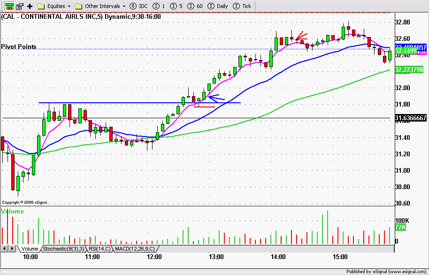
Task: Click the green 72K volume value
Action: (x=400, y=227)
